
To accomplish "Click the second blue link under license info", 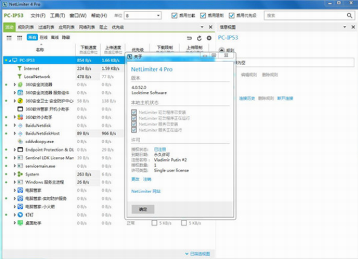I will (x=147, y=179).
